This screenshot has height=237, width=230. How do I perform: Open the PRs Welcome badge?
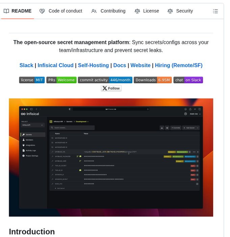tap(61, 80)
